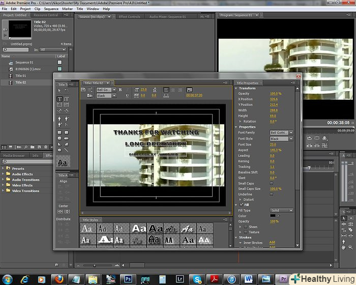Pick the Selection arrow tool in Title Tools
Image resolution: width=356 pixels, height=285 pixels.
[60, 91]
